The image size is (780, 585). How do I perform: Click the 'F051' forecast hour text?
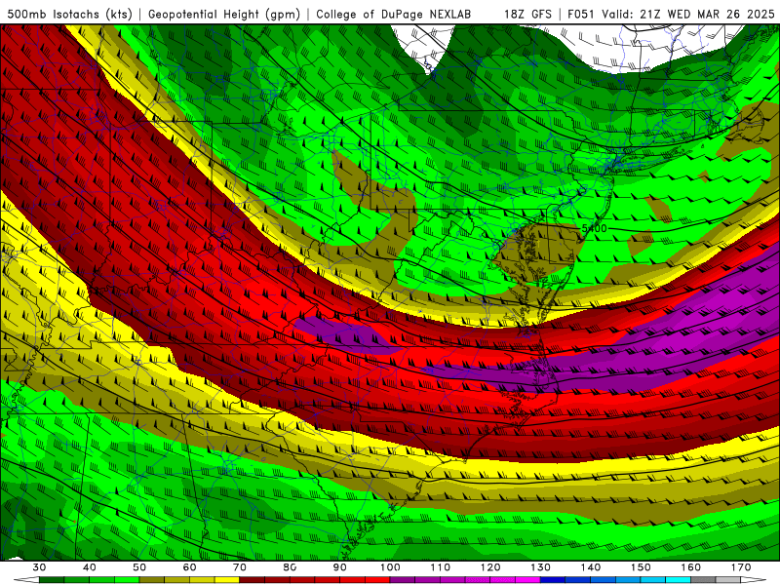581,14
